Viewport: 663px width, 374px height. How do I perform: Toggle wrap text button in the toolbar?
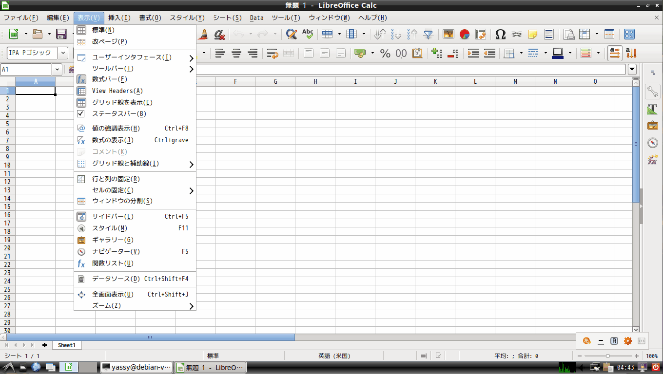pyautogui.click(x=273, y=53)
